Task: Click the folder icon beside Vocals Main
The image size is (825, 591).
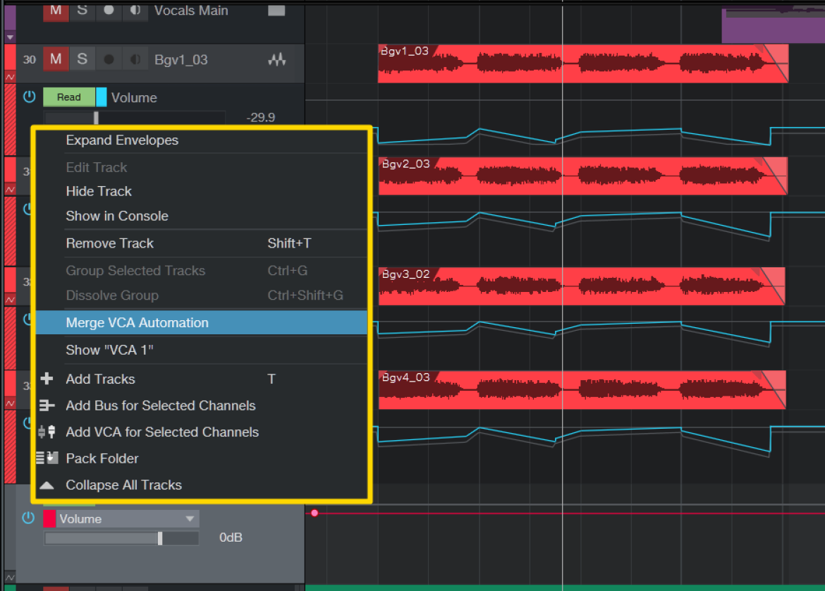Action: [276, 11]
